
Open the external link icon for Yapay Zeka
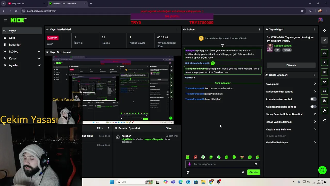pyautogui.click(x=315, y=114)
